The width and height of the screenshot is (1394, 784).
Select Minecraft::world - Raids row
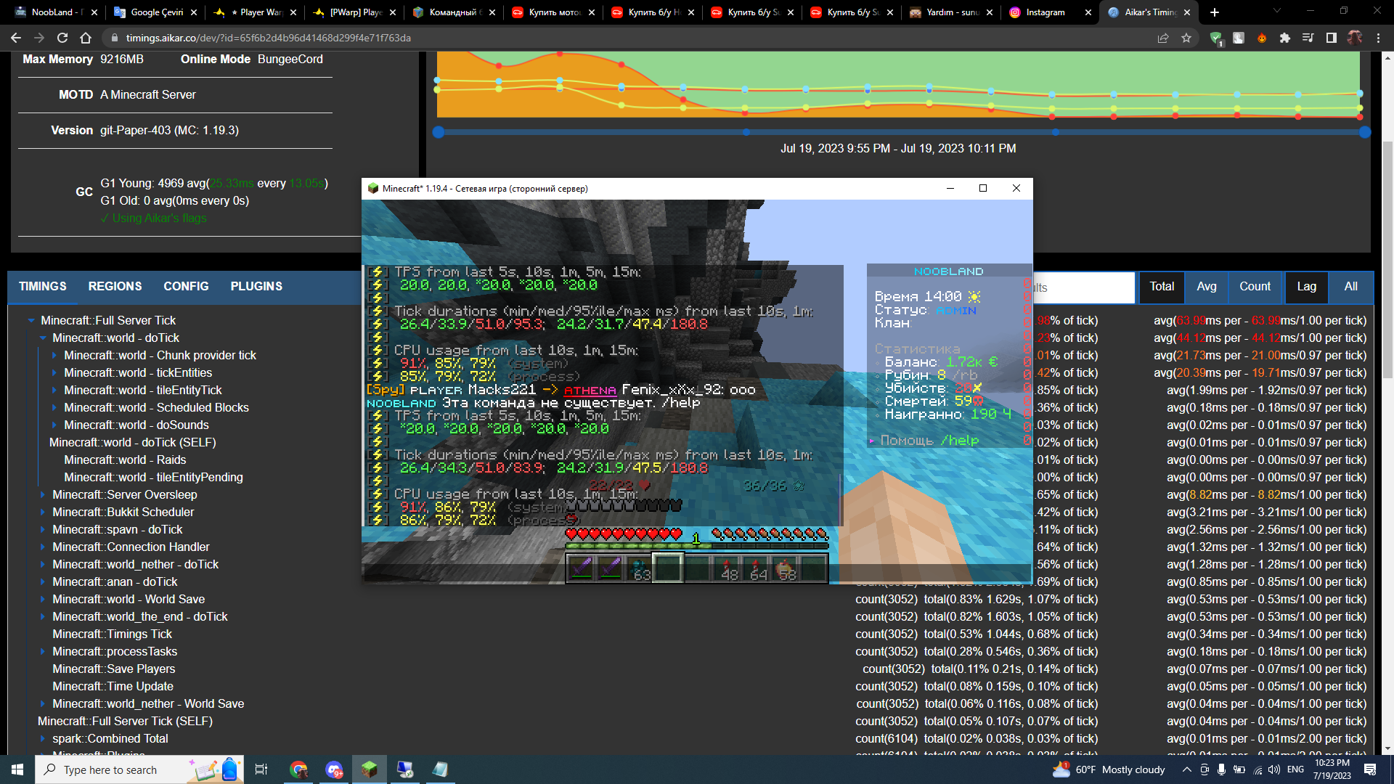[x=125, y=460]
